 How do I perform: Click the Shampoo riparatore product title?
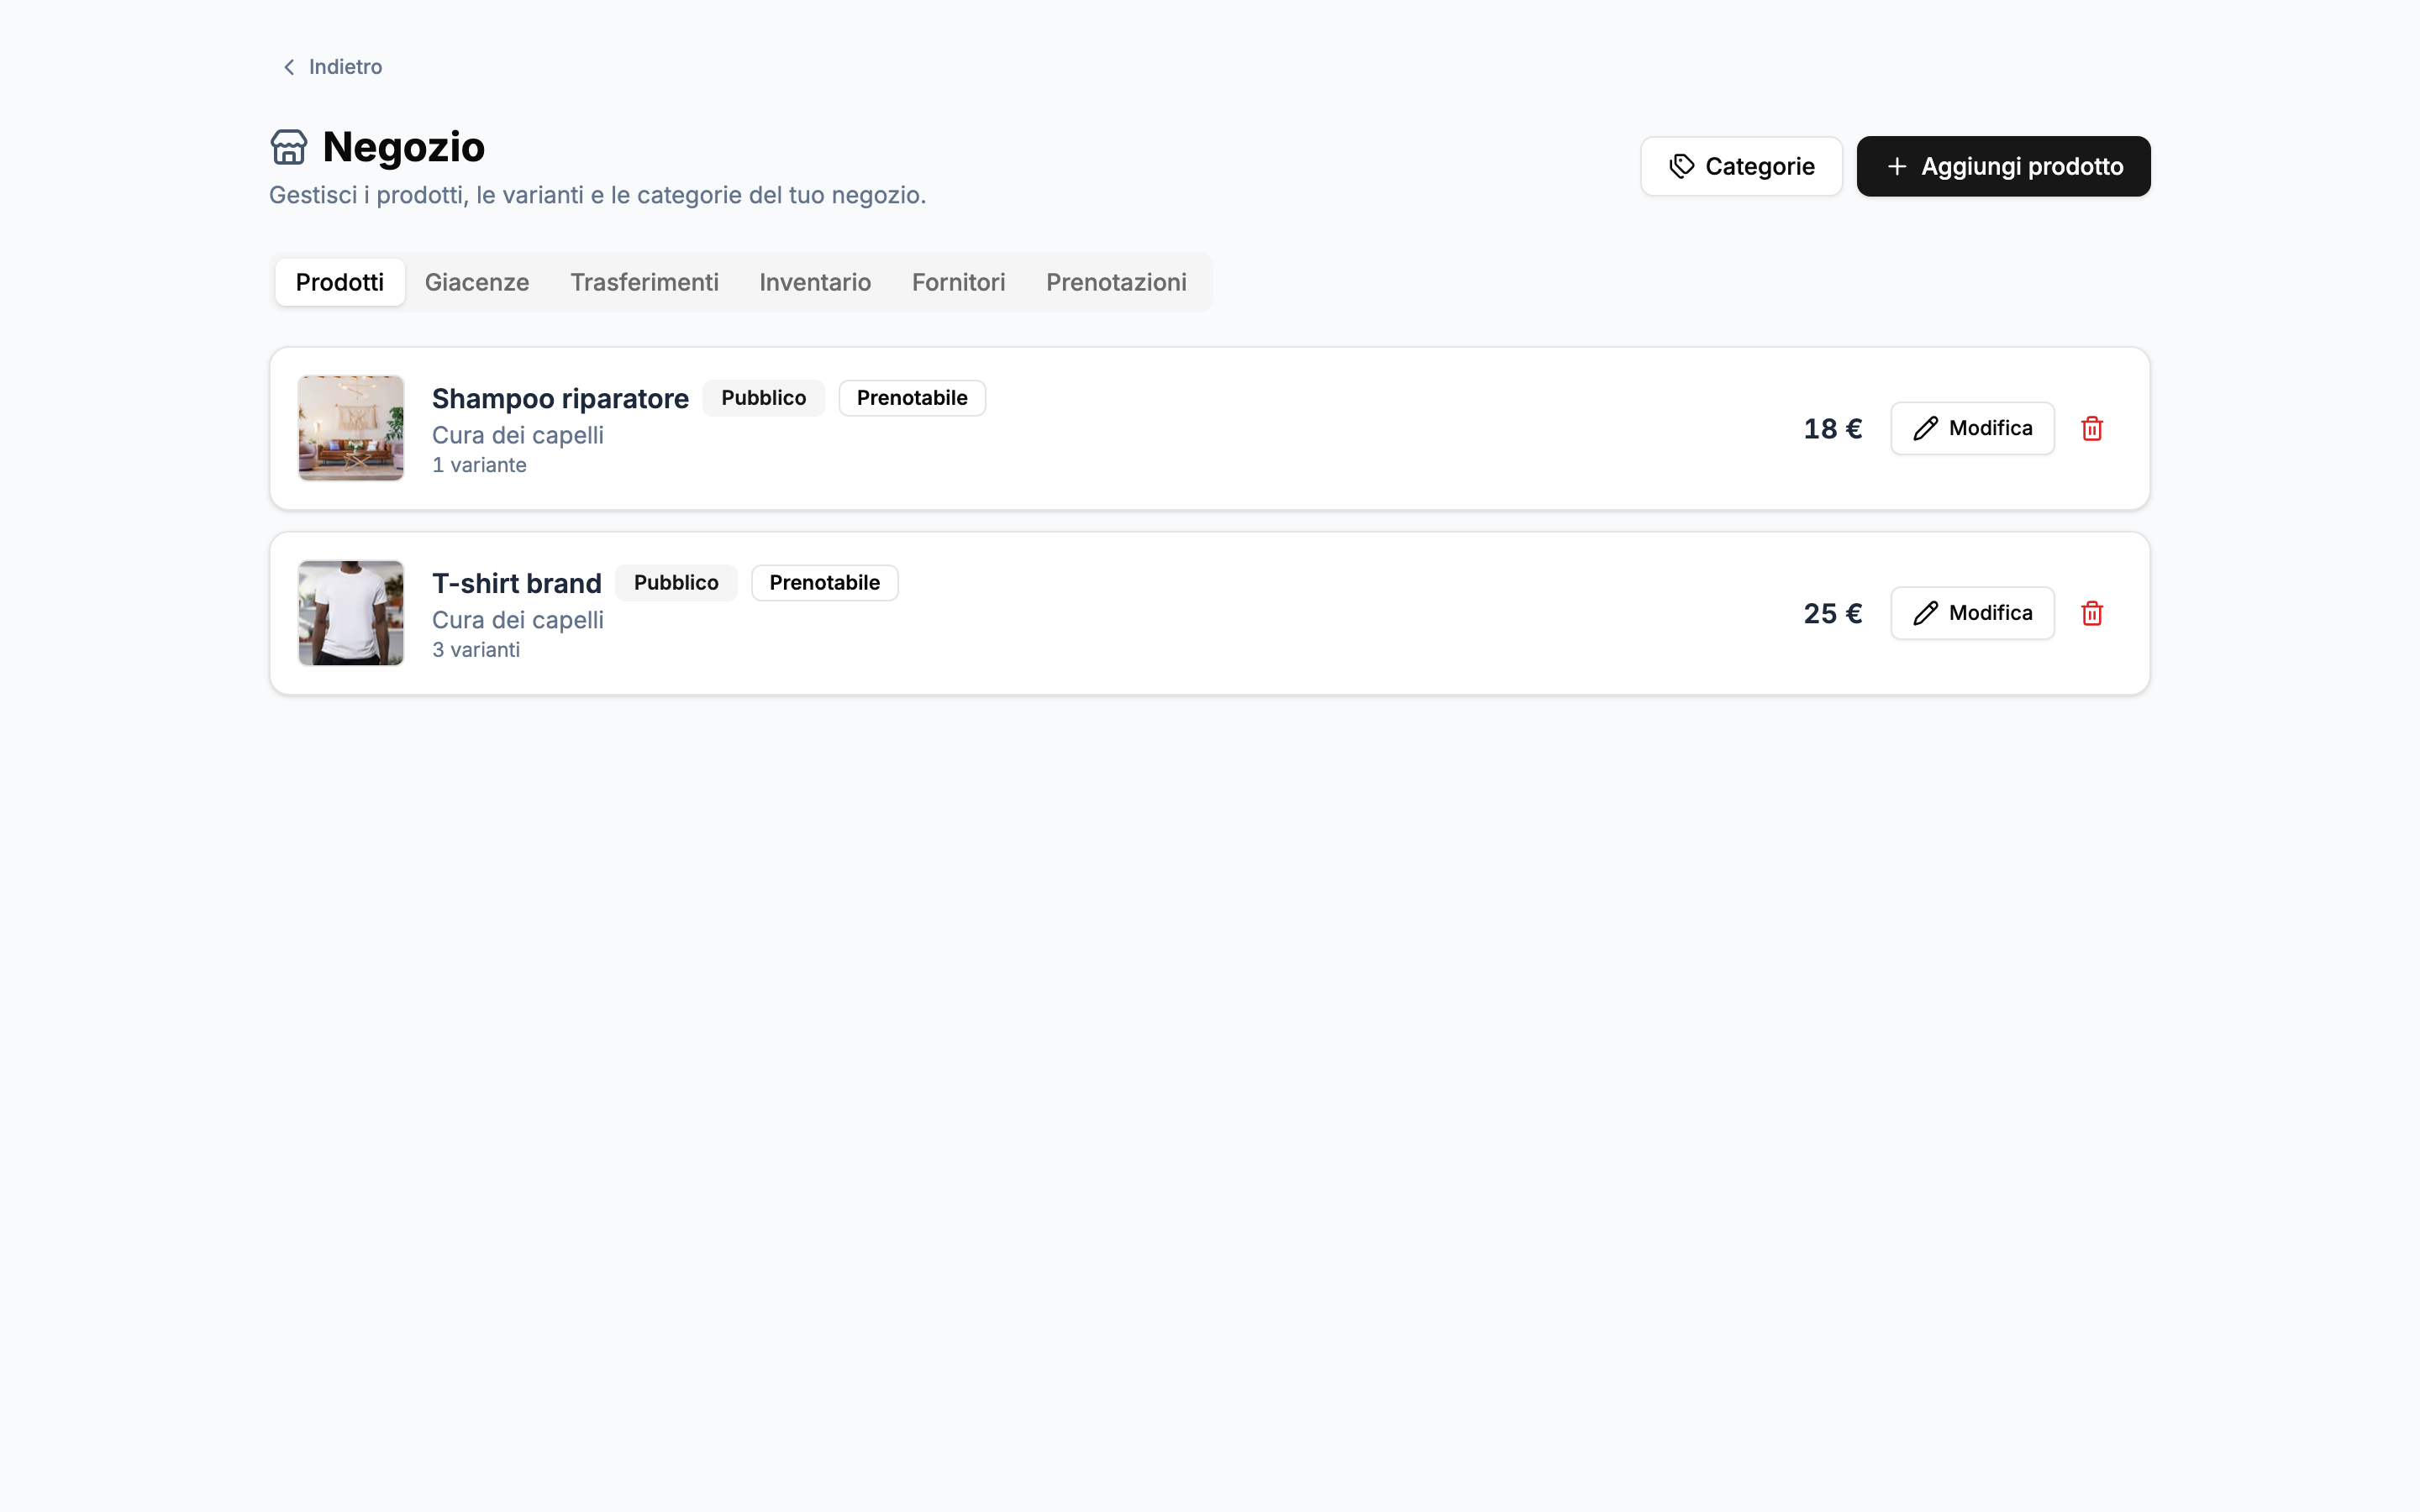(x=560, y=398)
